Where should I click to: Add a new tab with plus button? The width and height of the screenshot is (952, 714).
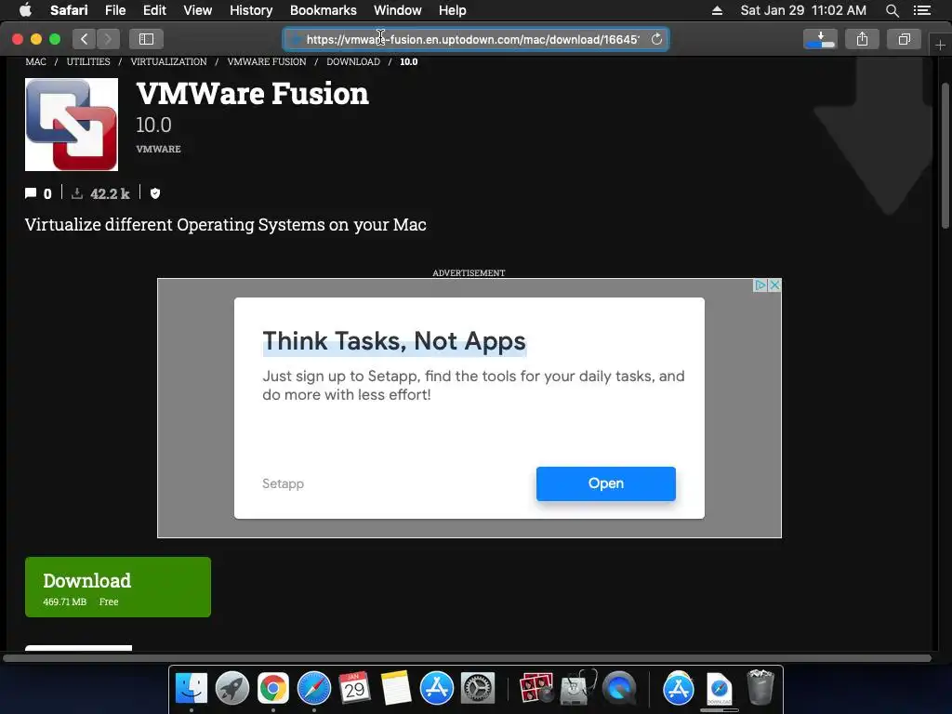[x=940, y=45]
